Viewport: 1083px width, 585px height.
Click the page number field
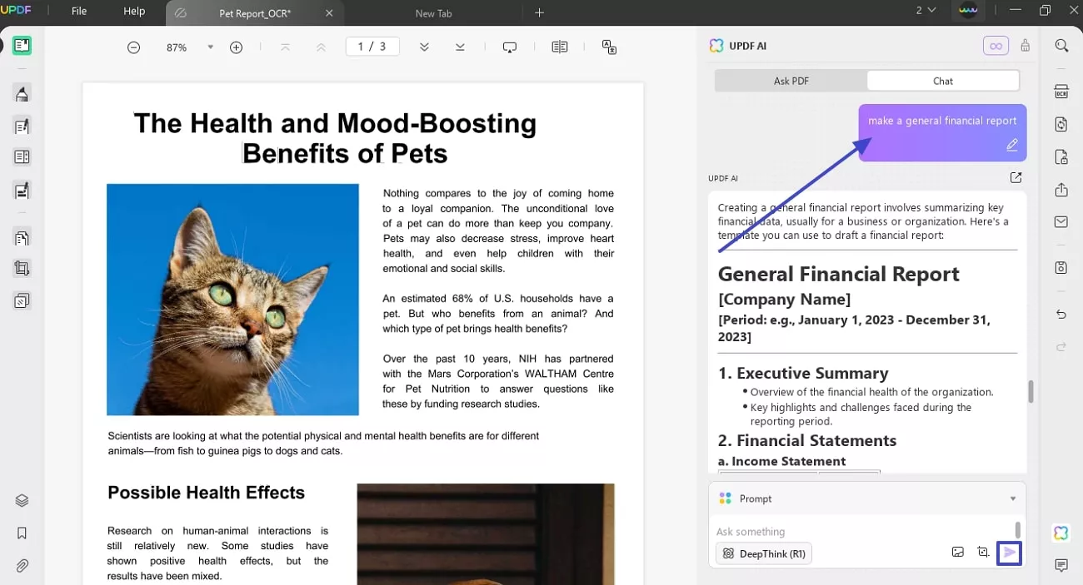tap(372, 47)
